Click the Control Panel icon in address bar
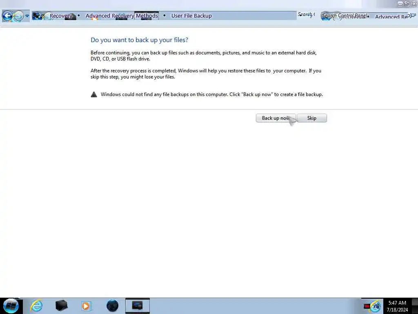The height and width of the screenshot is (314, 418). click(37, 16)
